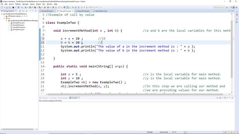Click the Quick Access search field
This screenshot has height=134, width=239.
pyautogui.click(x=218, y=7)
